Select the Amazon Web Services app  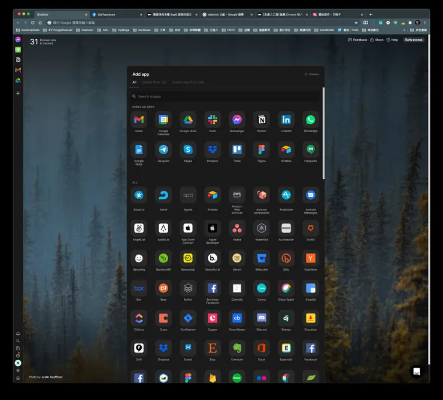(237, 195)
